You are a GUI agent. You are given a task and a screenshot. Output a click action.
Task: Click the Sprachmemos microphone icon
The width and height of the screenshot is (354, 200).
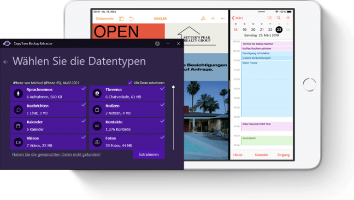(18, 93)
